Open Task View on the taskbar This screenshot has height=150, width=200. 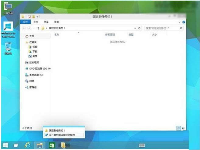[16, 145]
